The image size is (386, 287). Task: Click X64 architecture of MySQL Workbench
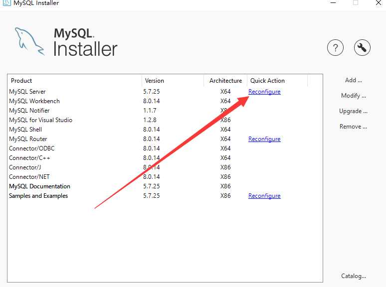point(225,101)
